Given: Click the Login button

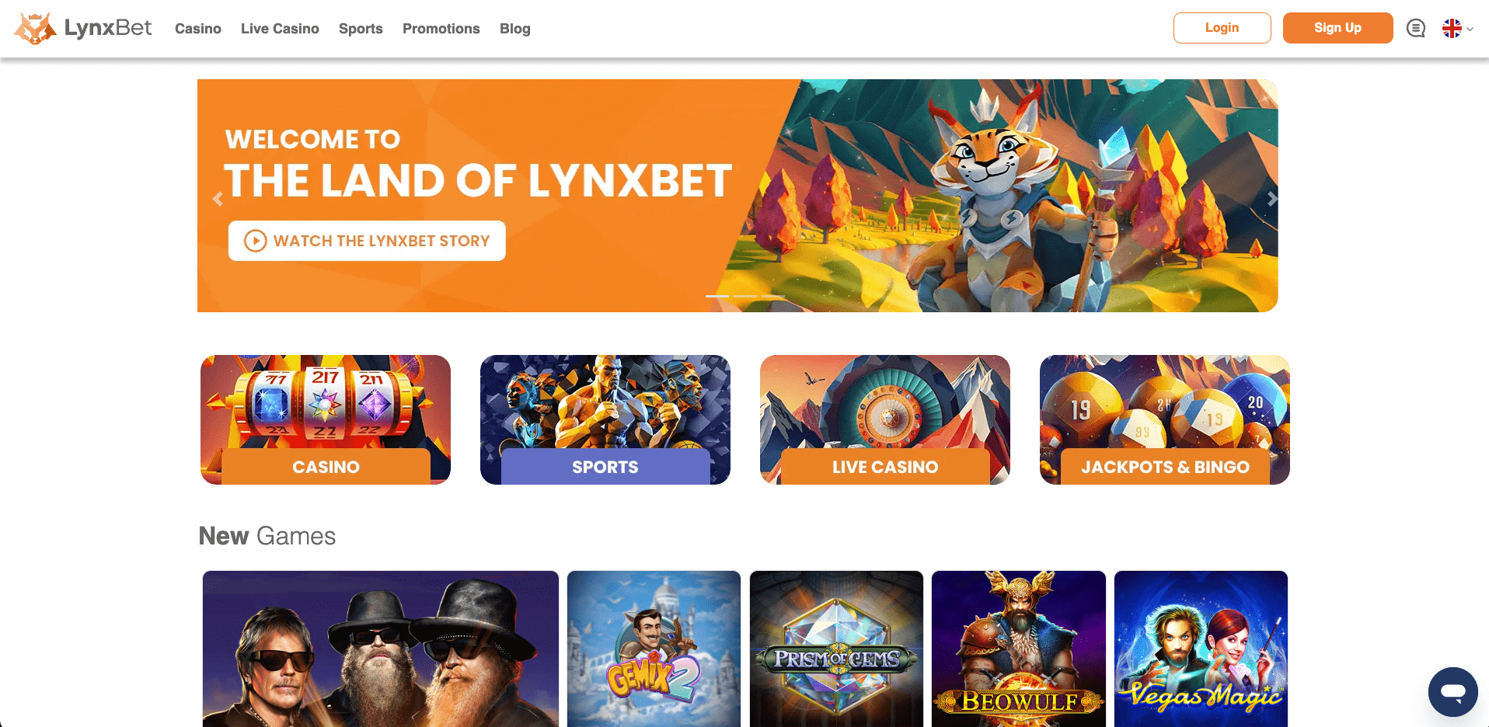Looking at the screenshot, I should [1222, 28].
